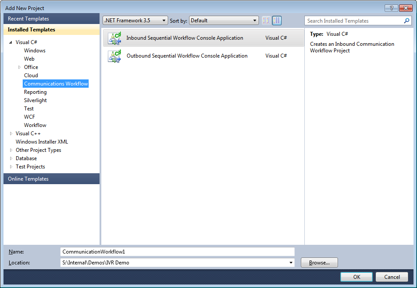
Task: Select the Inbound Sequential Workflow Console Application icon
Action: click(x=114, y=38)
